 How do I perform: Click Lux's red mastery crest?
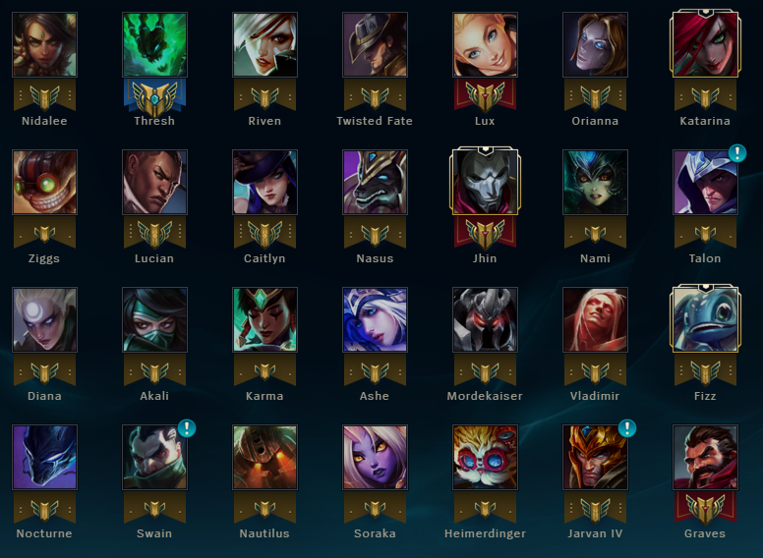(x=485, y=95)
